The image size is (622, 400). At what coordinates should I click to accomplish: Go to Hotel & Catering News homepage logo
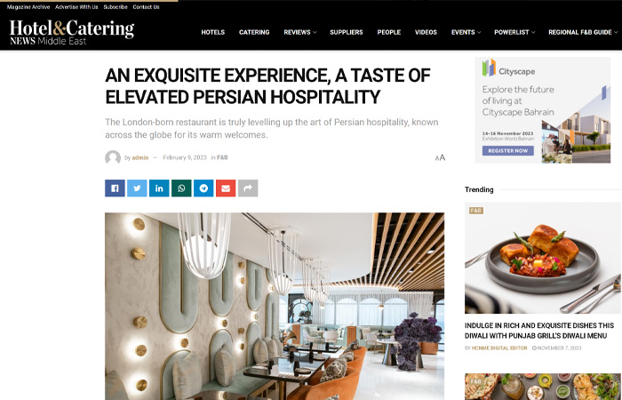pyautogui.click(x=72, y=32)
